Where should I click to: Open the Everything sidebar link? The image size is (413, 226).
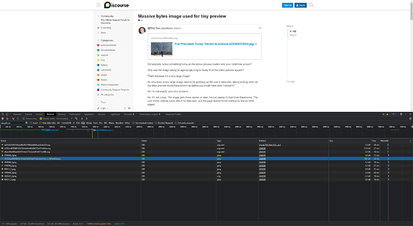[106, 28]
